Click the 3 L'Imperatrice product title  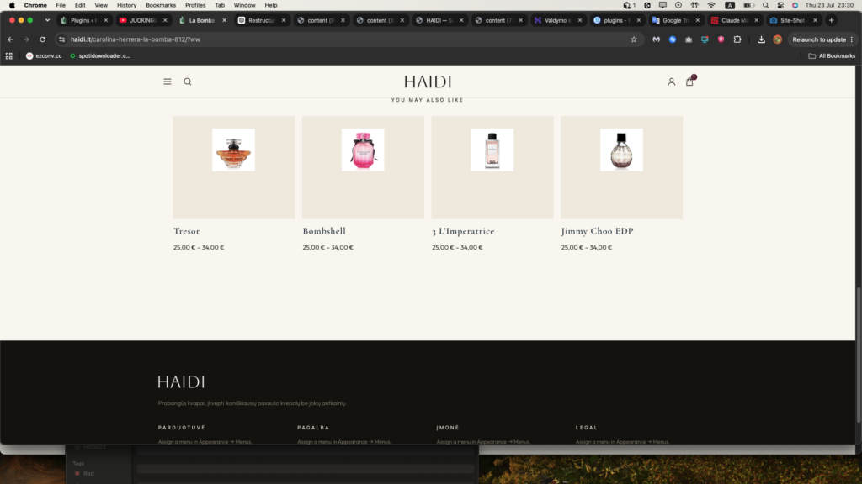point(463,231)
